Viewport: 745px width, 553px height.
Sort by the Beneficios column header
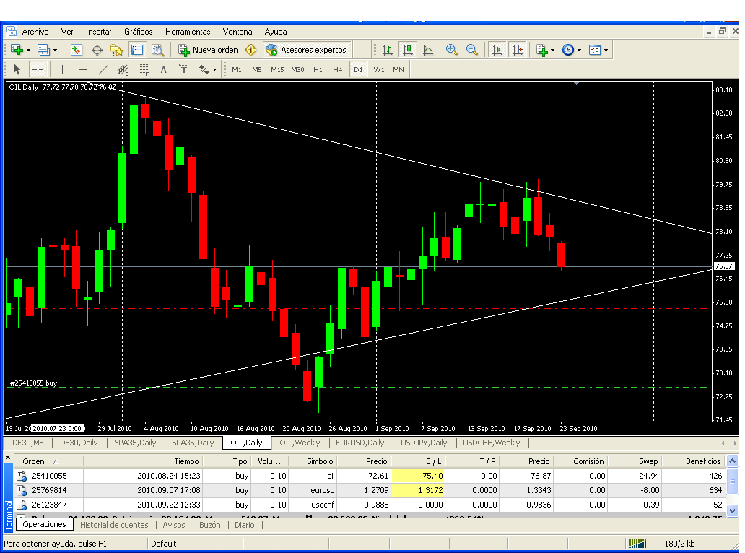click(693, 461)
